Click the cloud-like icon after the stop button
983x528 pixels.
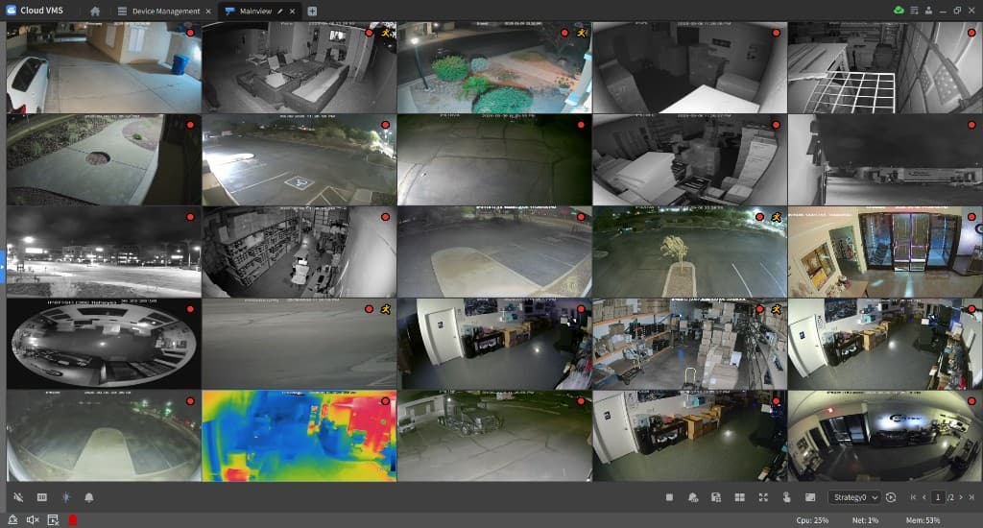pos(693,497)
